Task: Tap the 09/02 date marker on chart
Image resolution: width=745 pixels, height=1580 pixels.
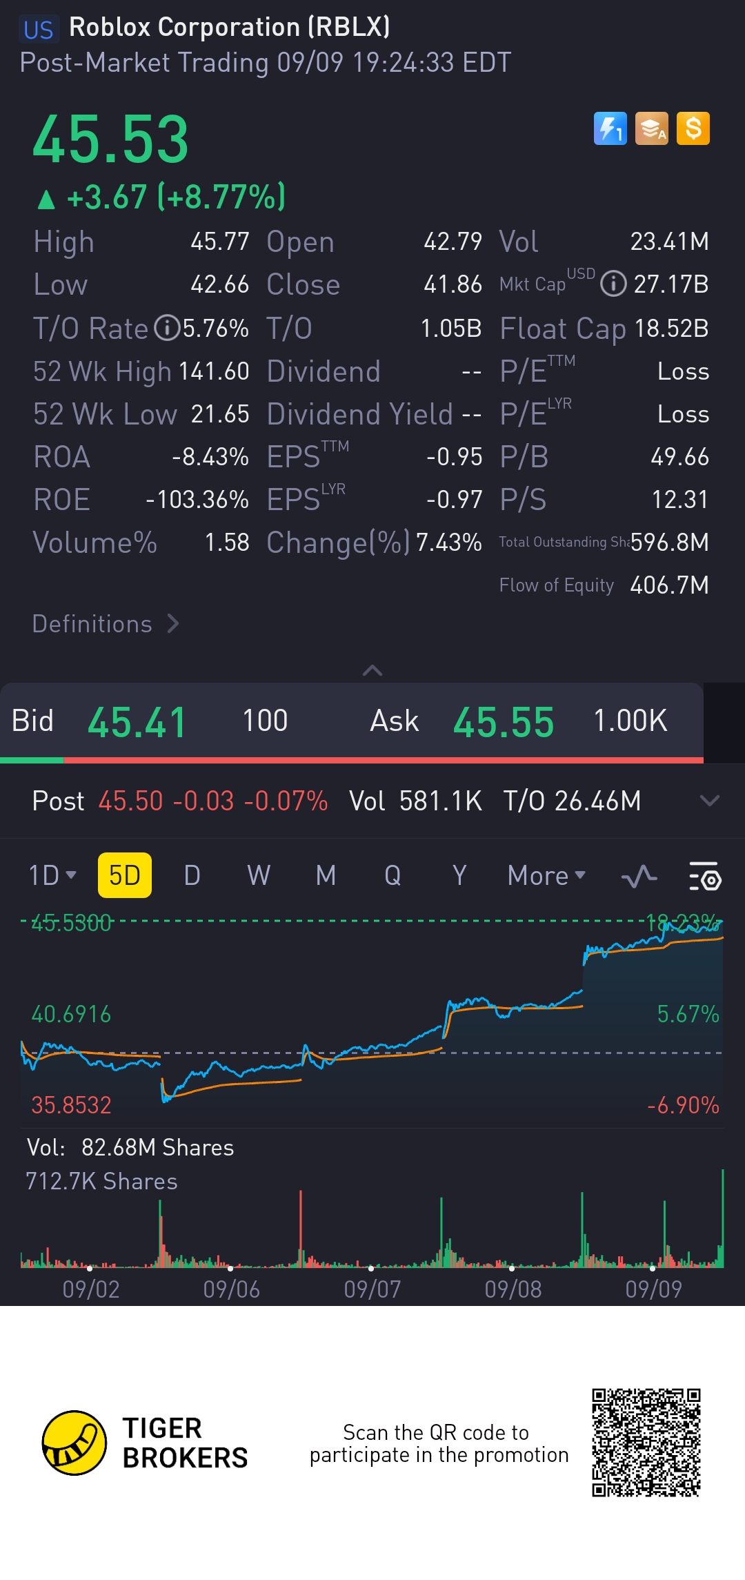Action: (x=91, y=1289)
